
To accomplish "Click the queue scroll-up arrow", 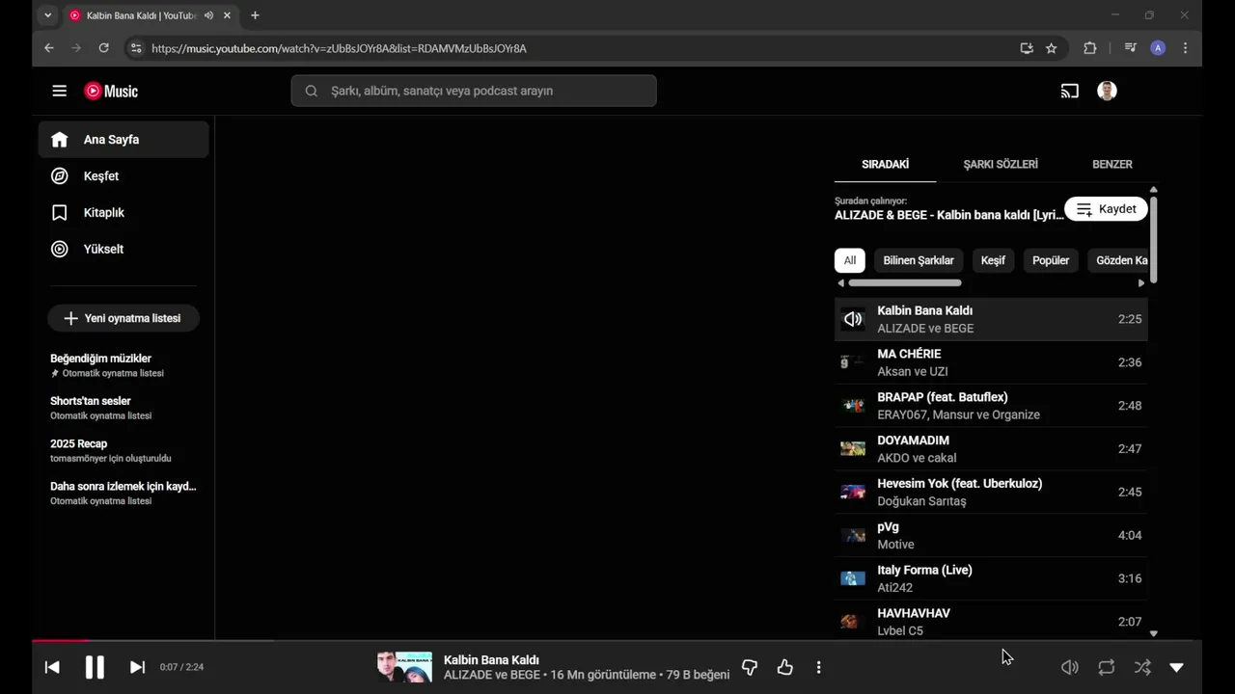I will (x=1153, y=190).
